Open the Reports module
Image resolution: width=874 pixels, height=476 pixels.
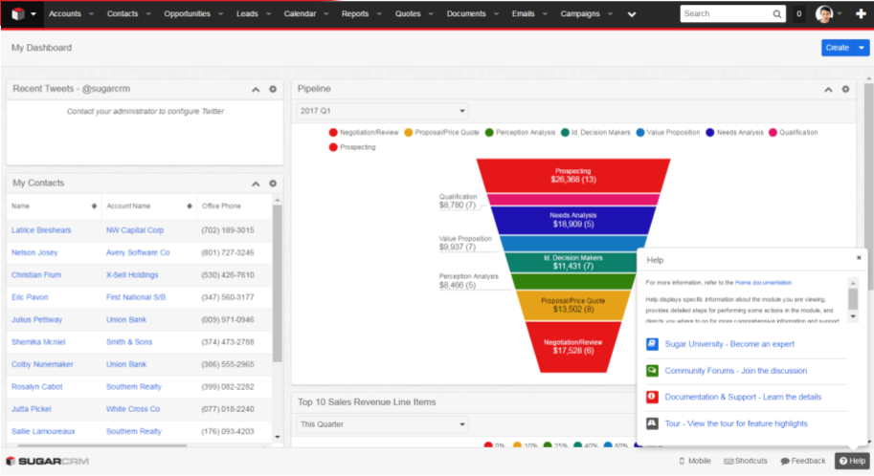[x=355, y=14]
